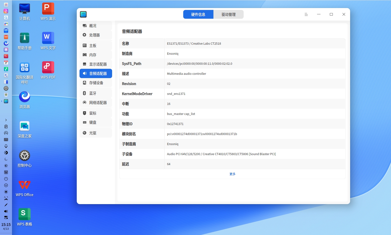The width and height of the screenshot is (391, 235).
Task: Select the WPS PDF desktop shortcut
Action: point(48,71)
